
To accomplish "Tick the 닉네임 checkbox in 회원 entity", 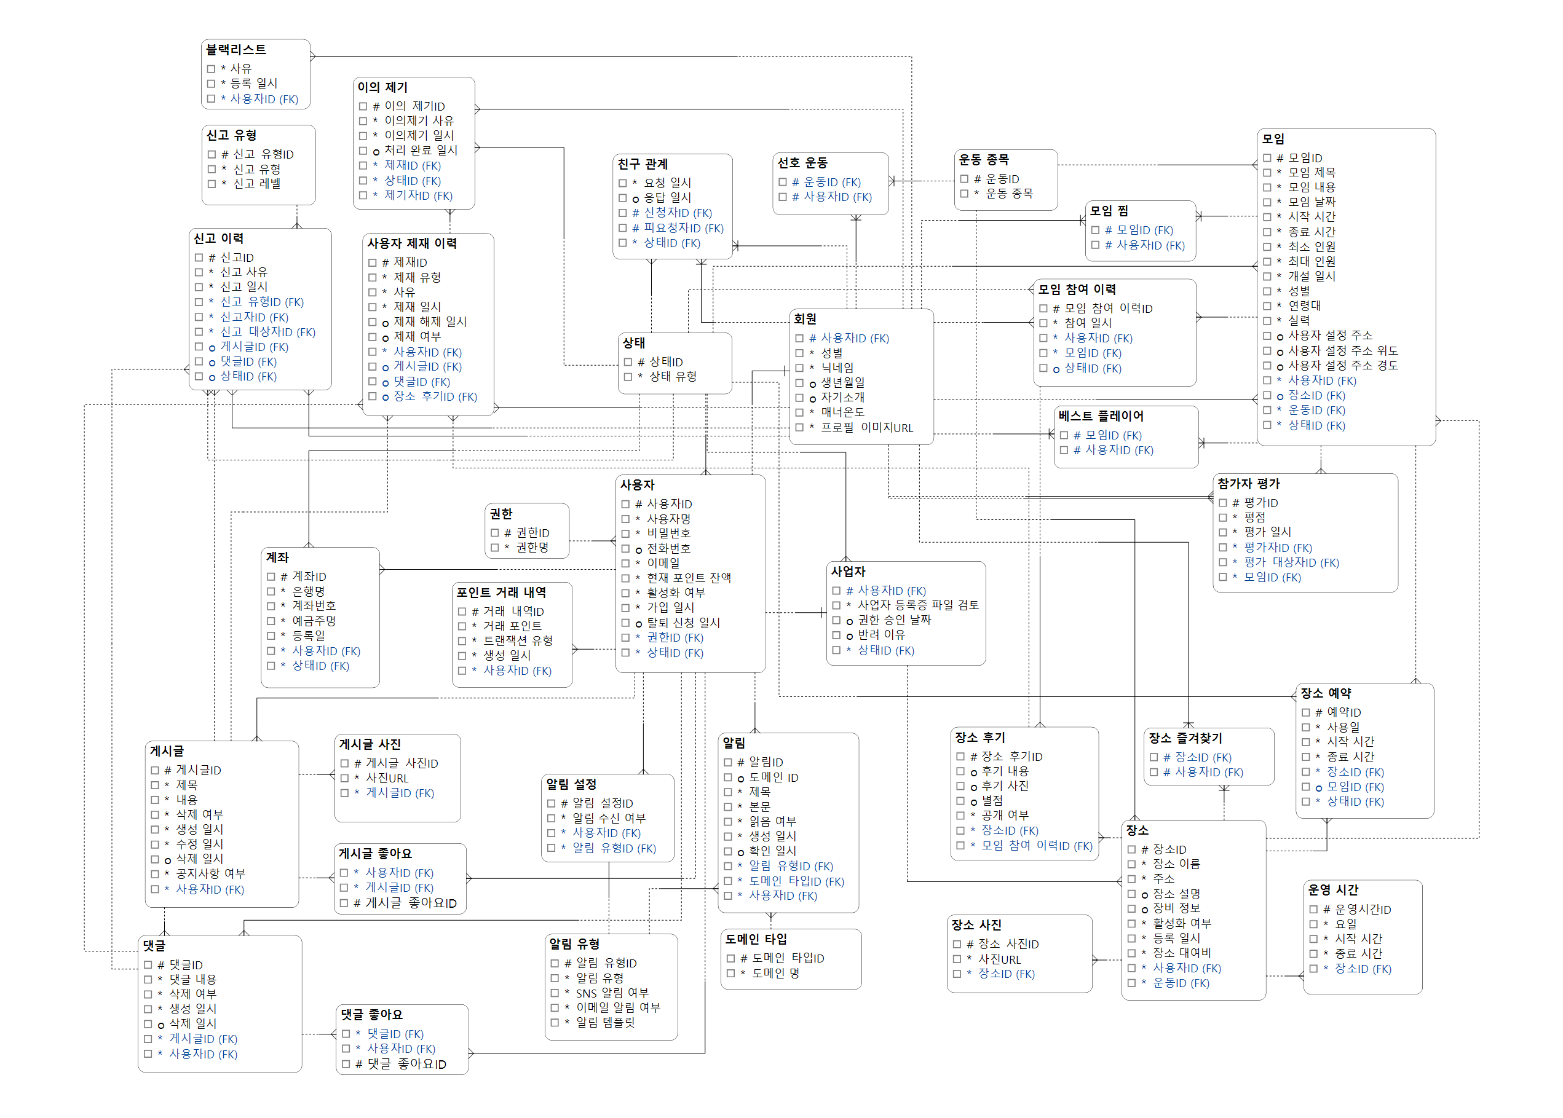I will (799, 368).
